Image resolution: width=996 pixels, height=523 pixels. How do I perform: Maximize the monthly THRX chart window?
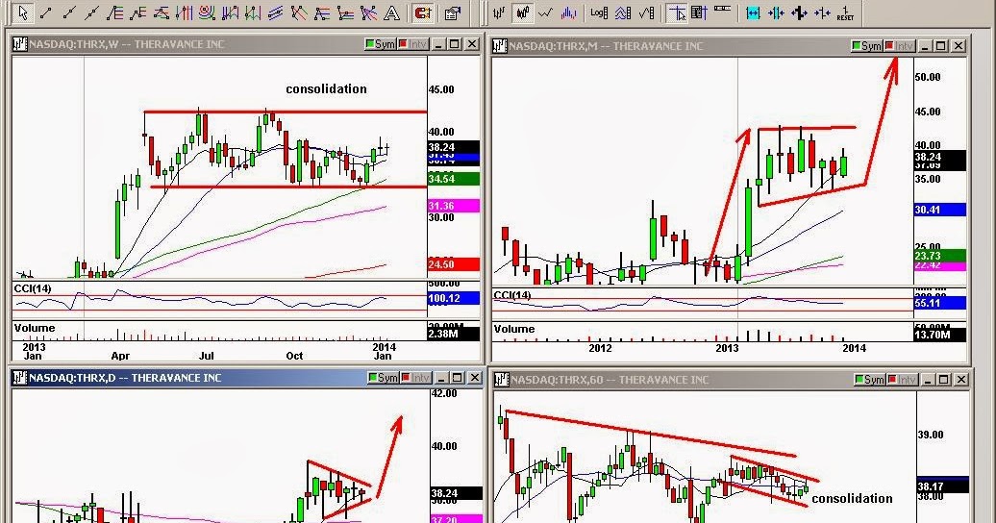pyautogui.click(x=941, y=46)
